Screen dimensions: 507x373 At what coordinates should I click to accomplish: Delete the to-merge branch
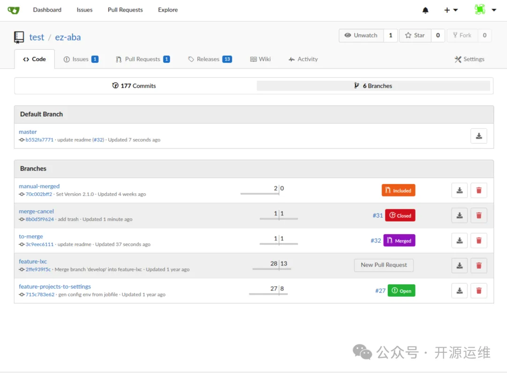click(x=478, y=241)
